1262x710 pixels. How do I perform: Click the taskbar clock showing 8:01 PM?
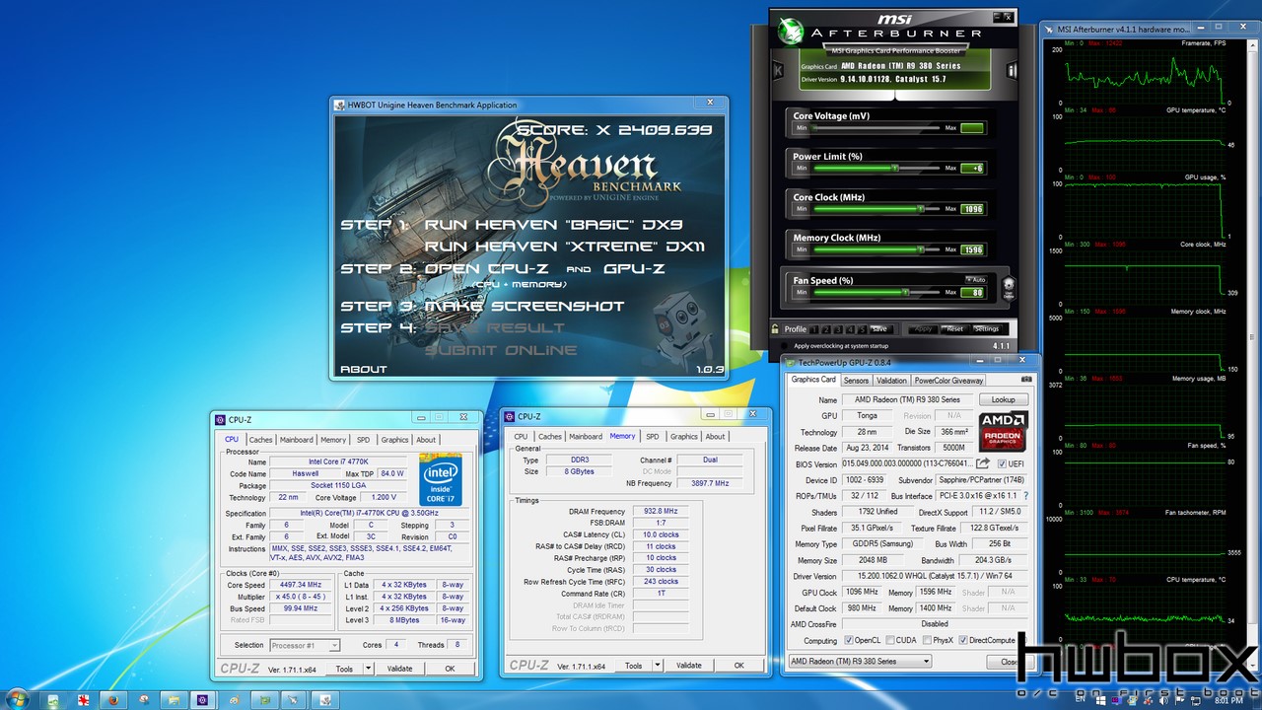point(1228,700)
